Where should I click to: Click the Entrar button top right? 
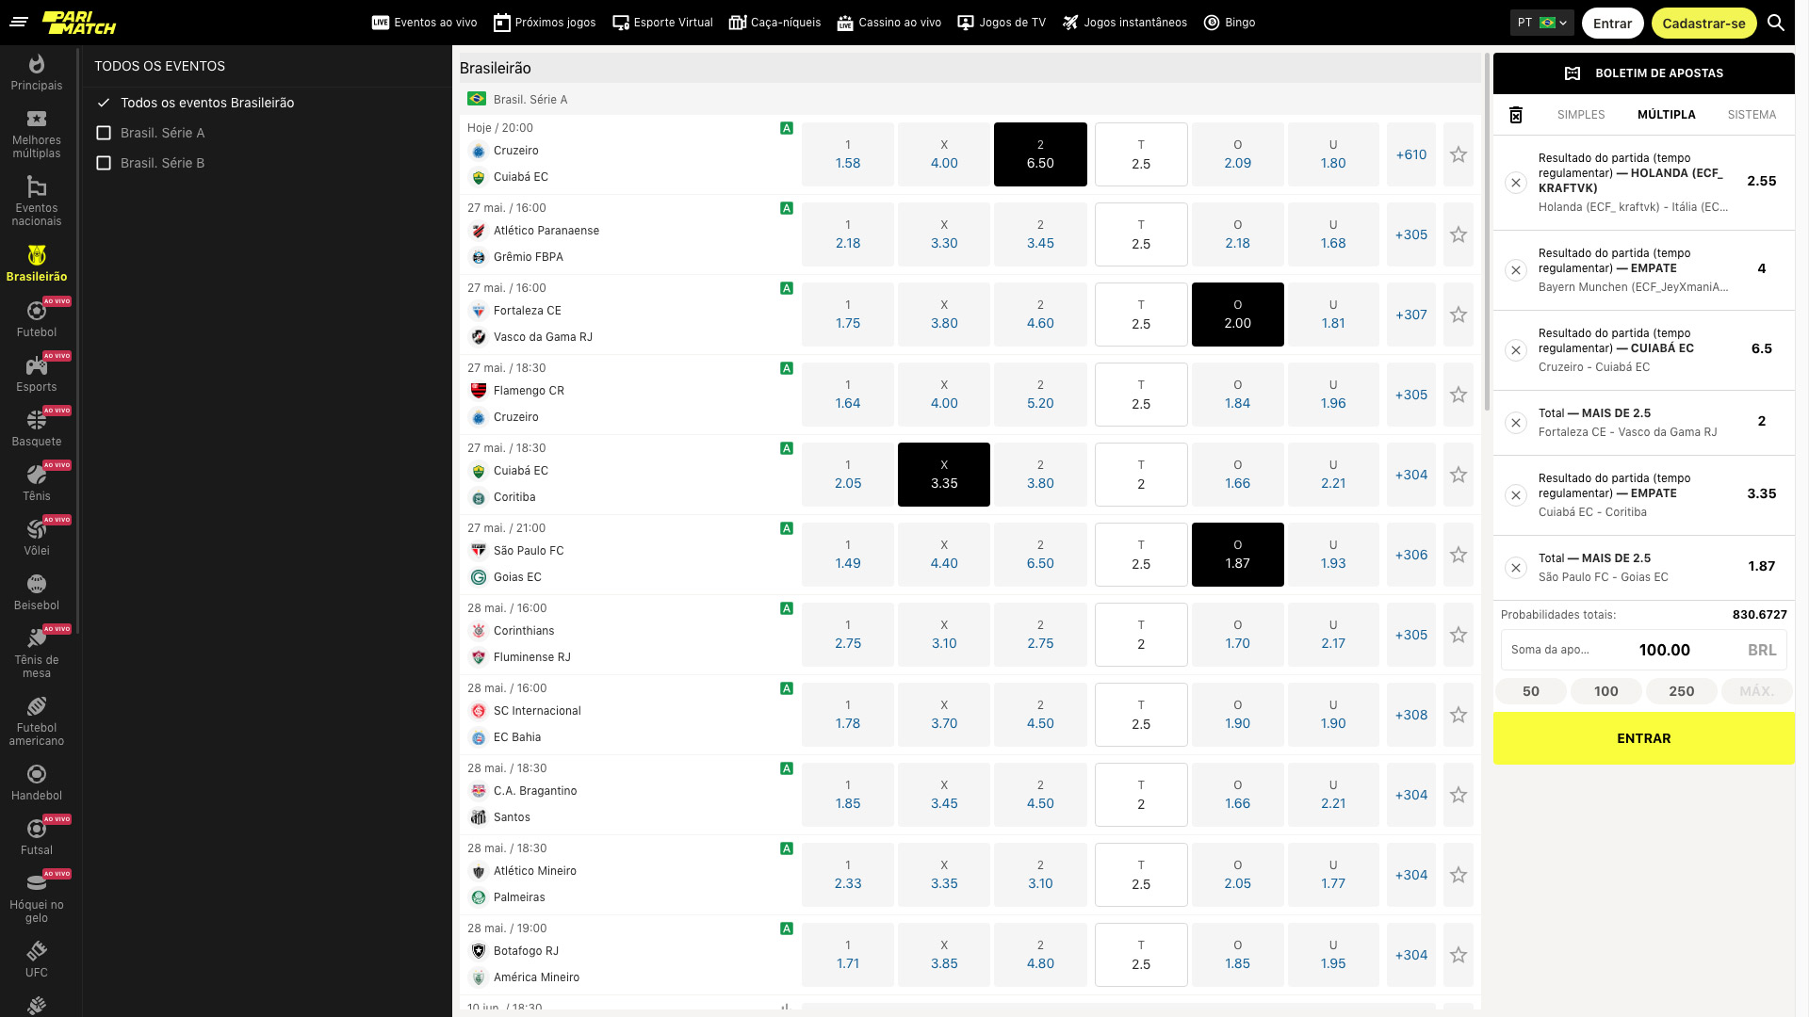click(x=1613, y=23)
